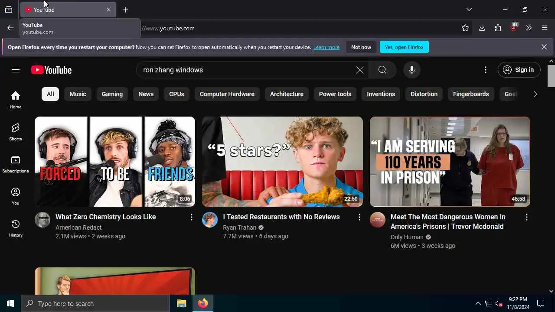
Task: Select the Architecture filter chip
Action: pos(287,94)
